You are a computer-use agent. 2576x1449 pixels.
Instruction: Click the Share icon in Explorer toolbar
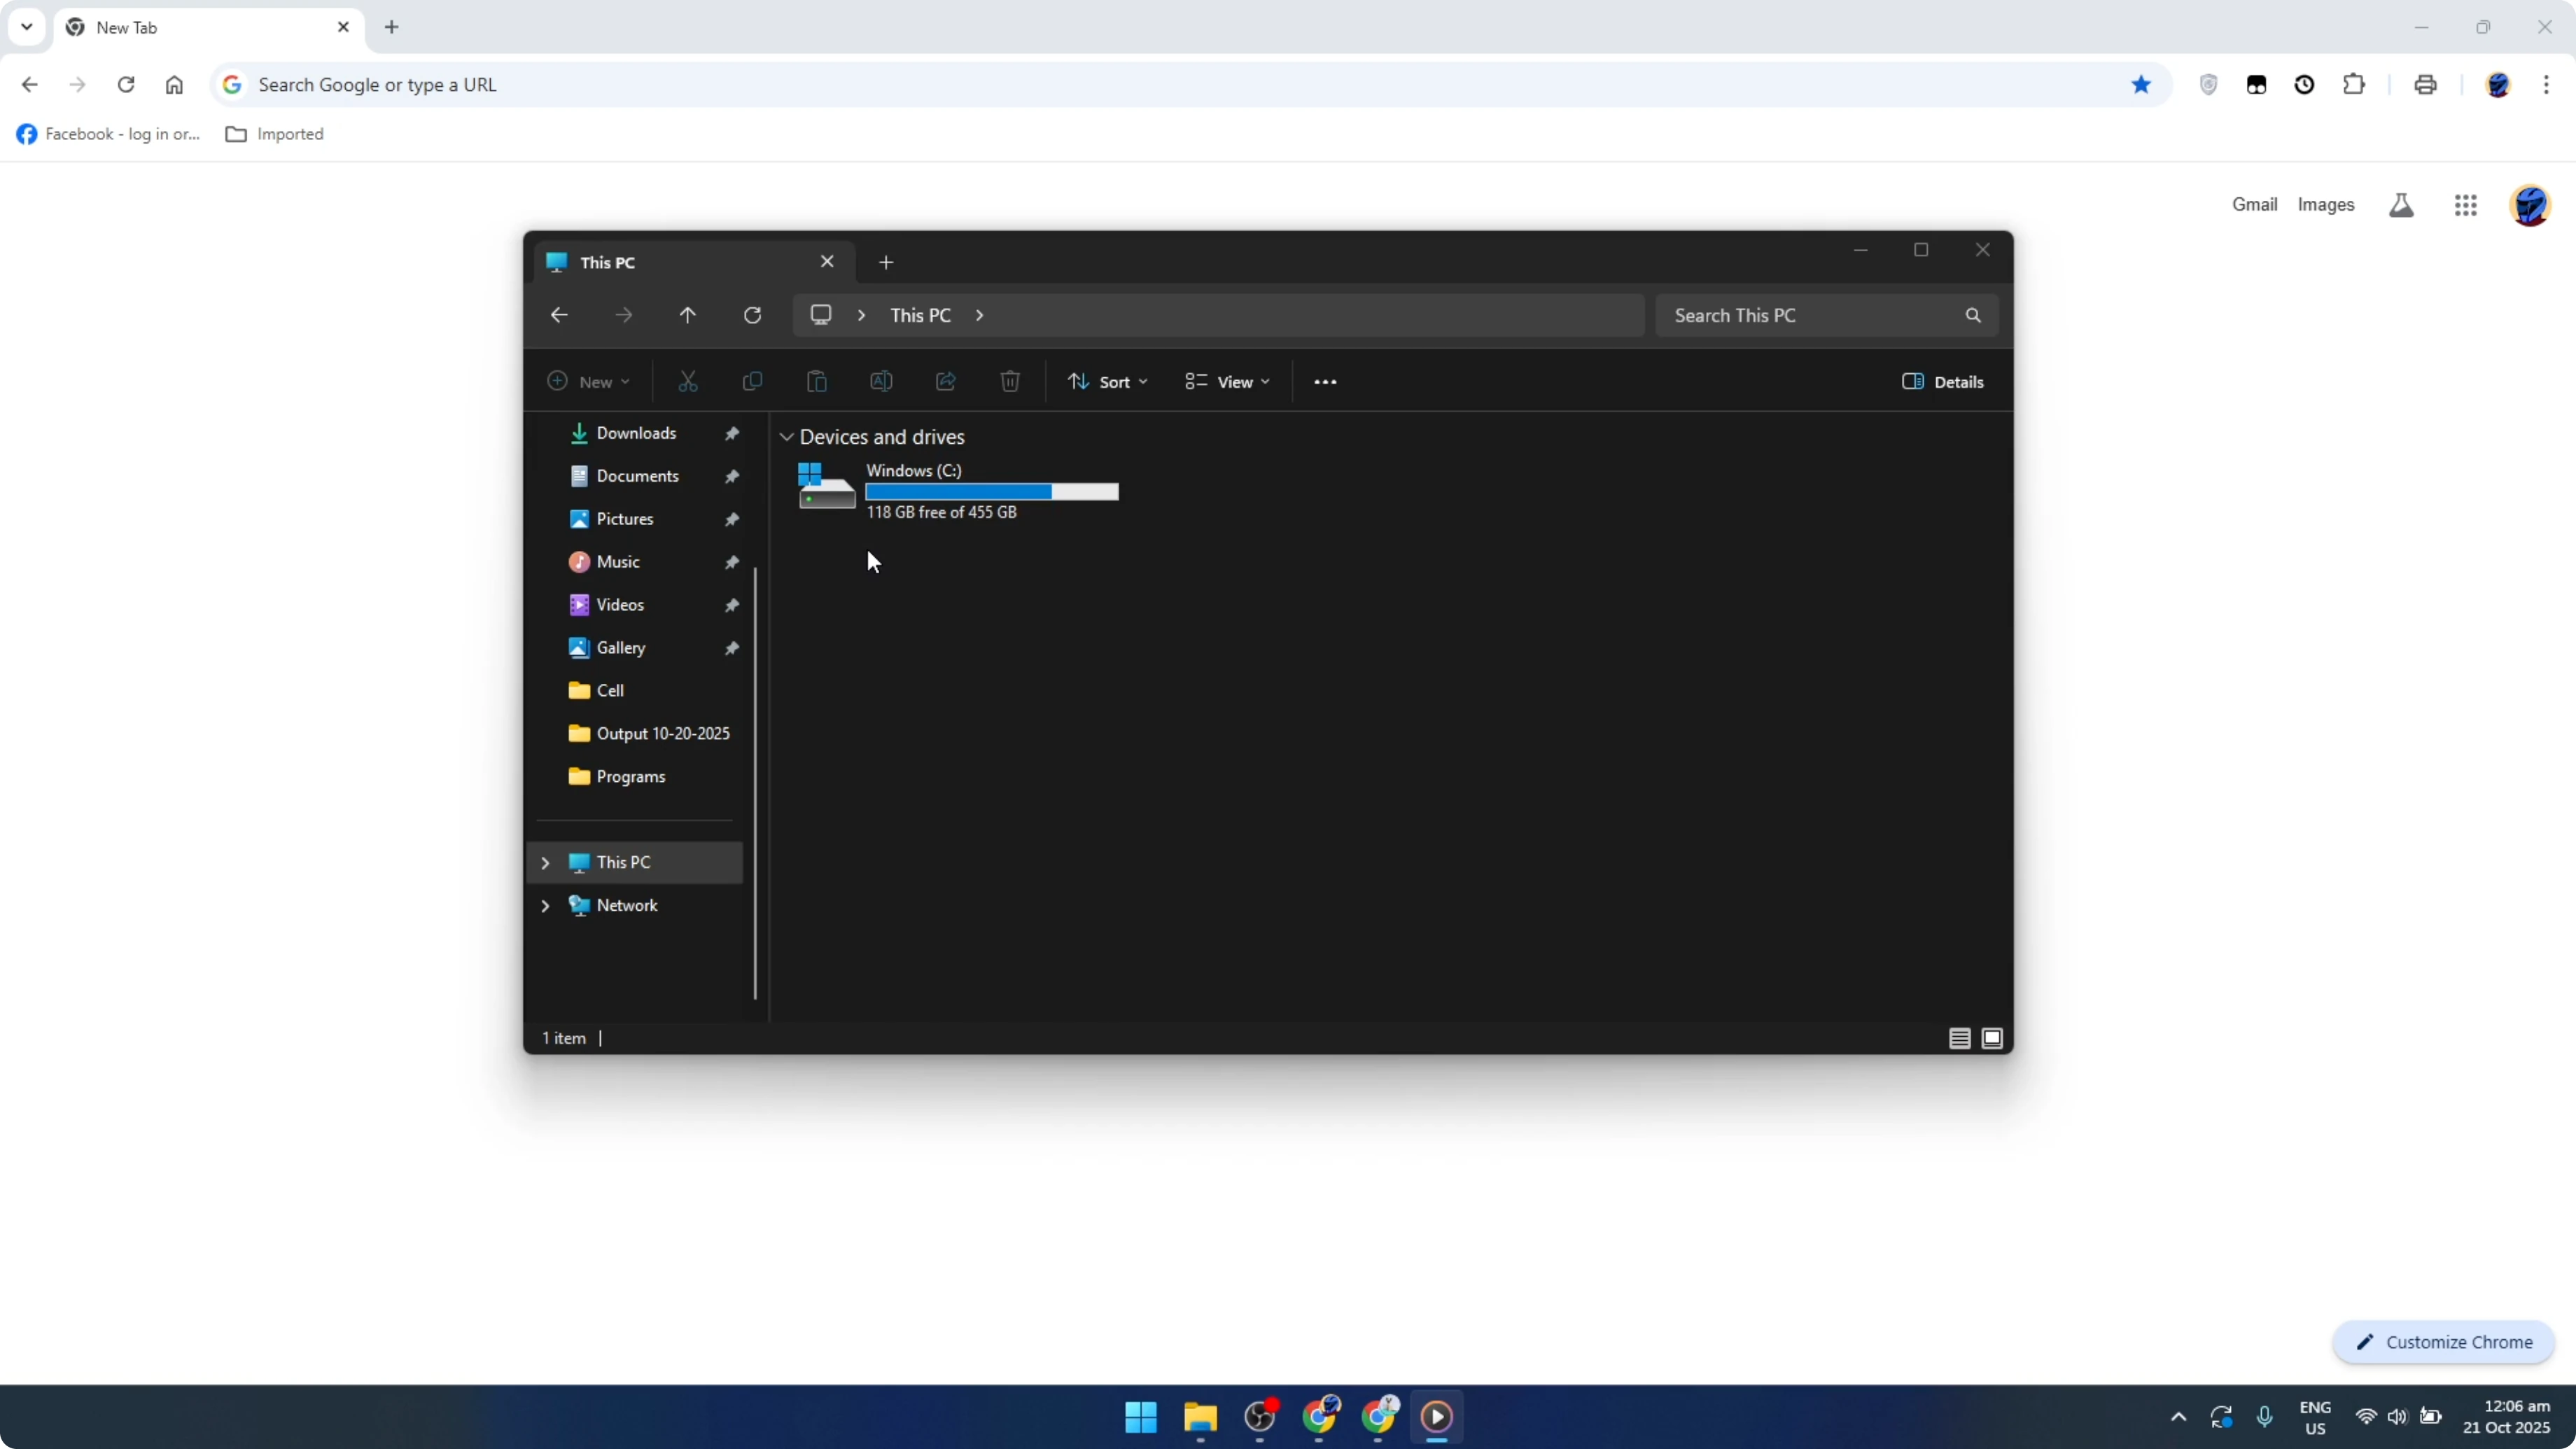pos(946,381)
